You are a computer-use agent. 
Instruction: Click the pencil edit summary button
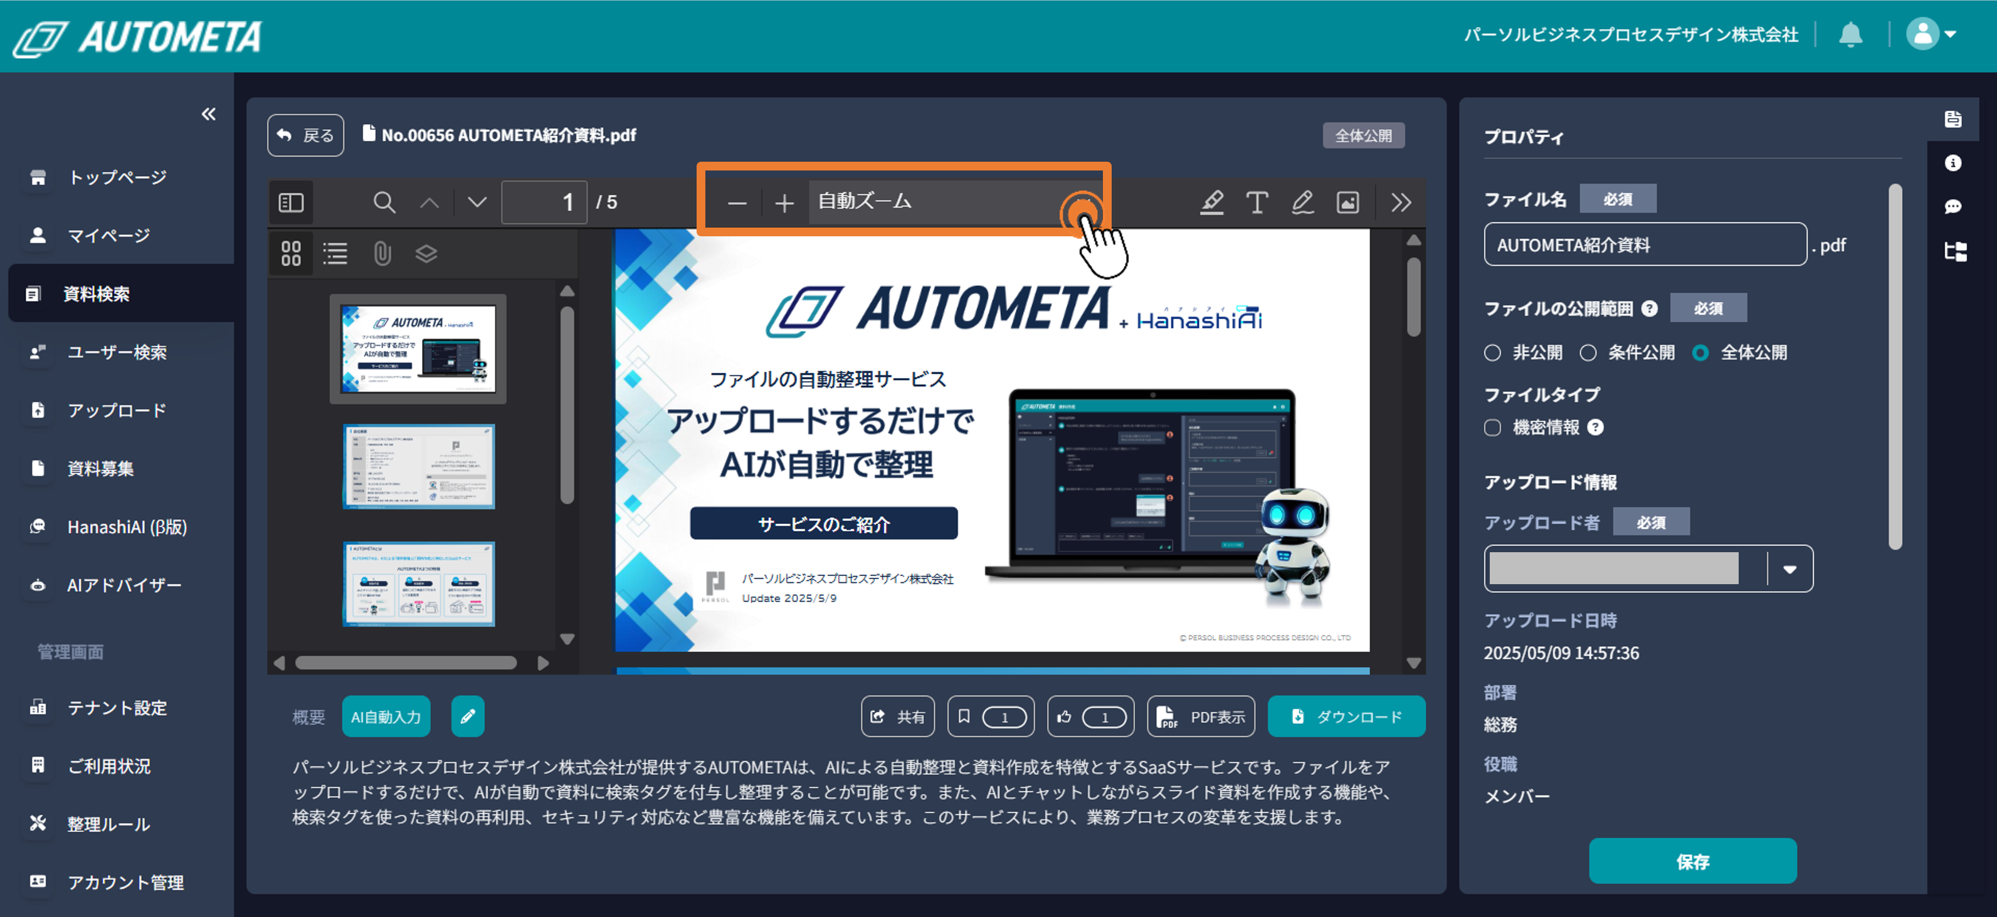coord(468,716)
